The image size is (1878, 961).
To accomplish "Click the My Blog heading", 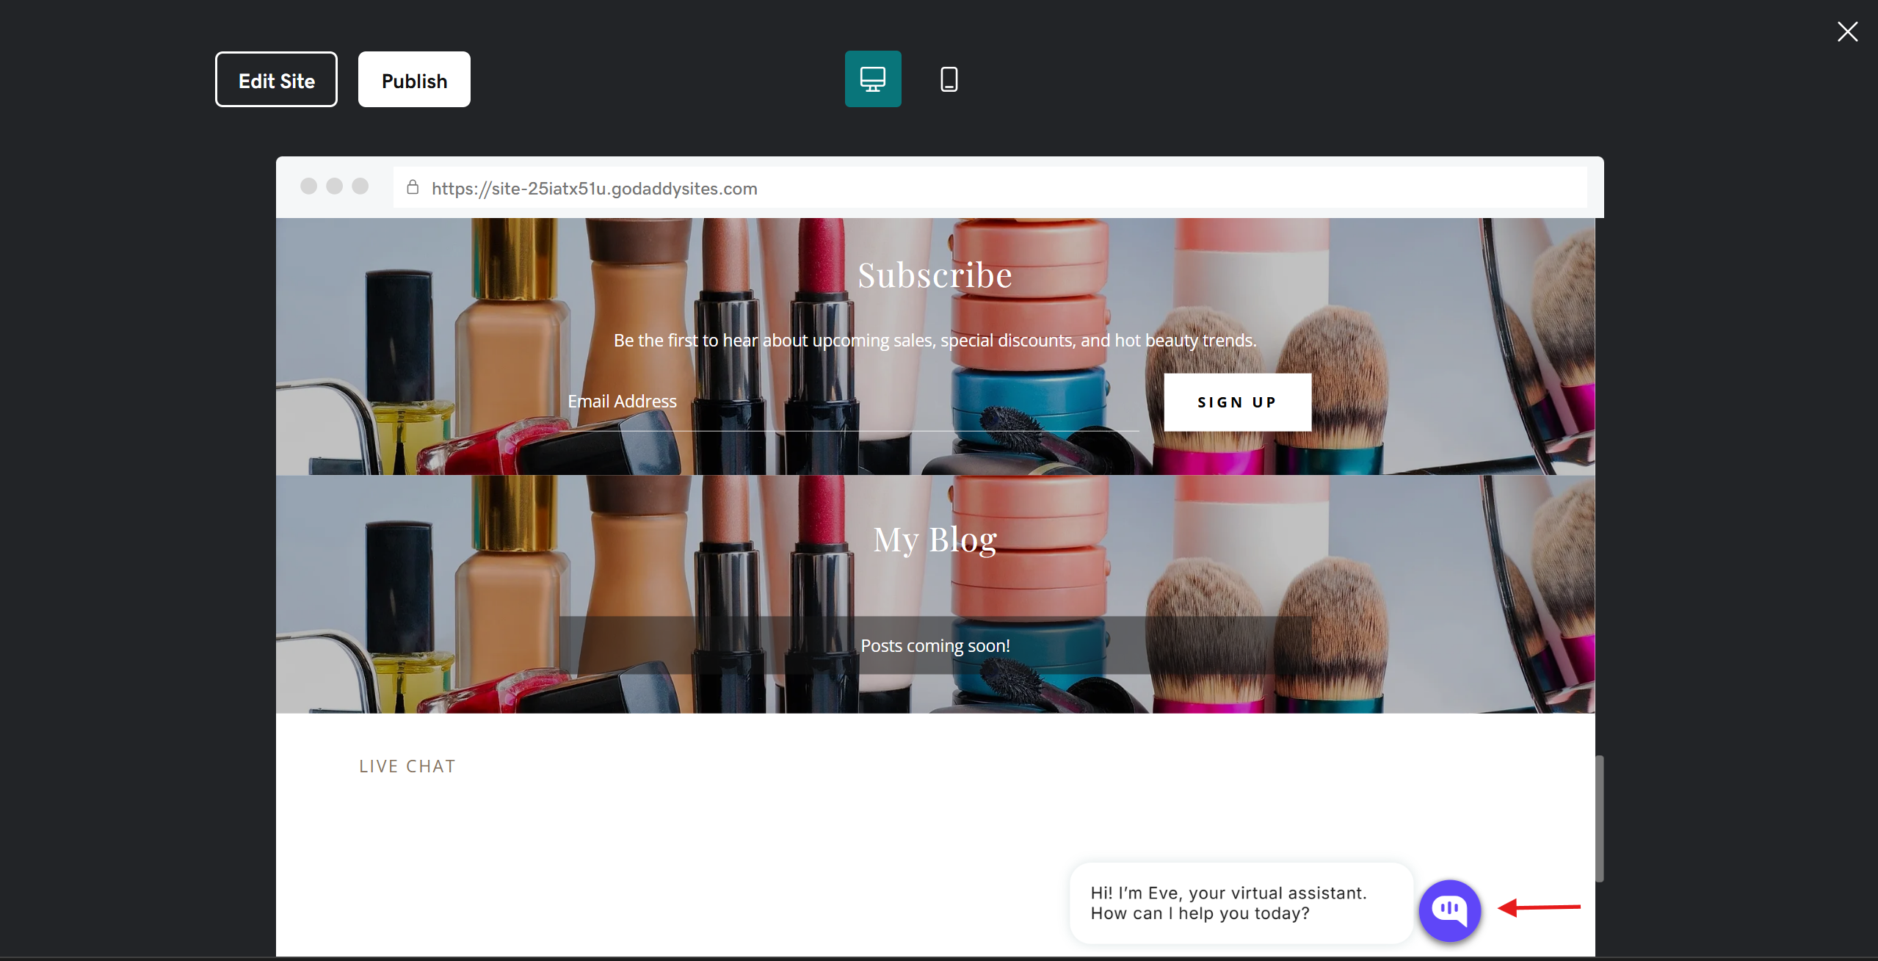I will (935, 540).
